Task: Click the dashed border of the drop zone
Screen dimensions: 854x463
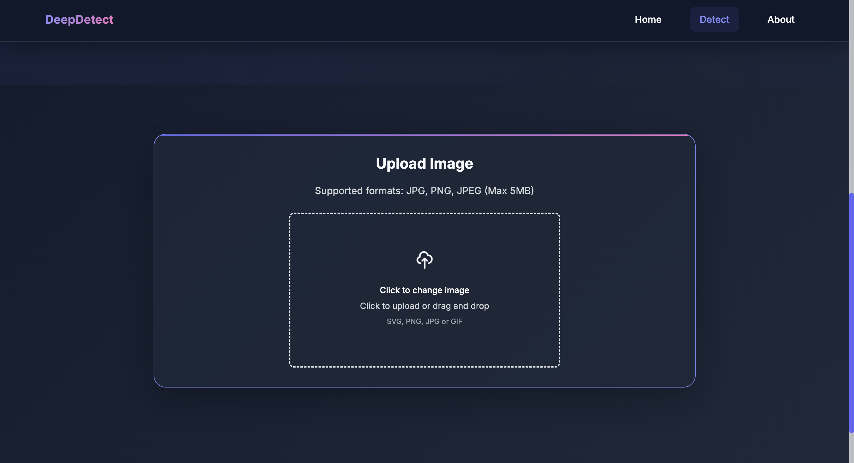Action: 290,290
